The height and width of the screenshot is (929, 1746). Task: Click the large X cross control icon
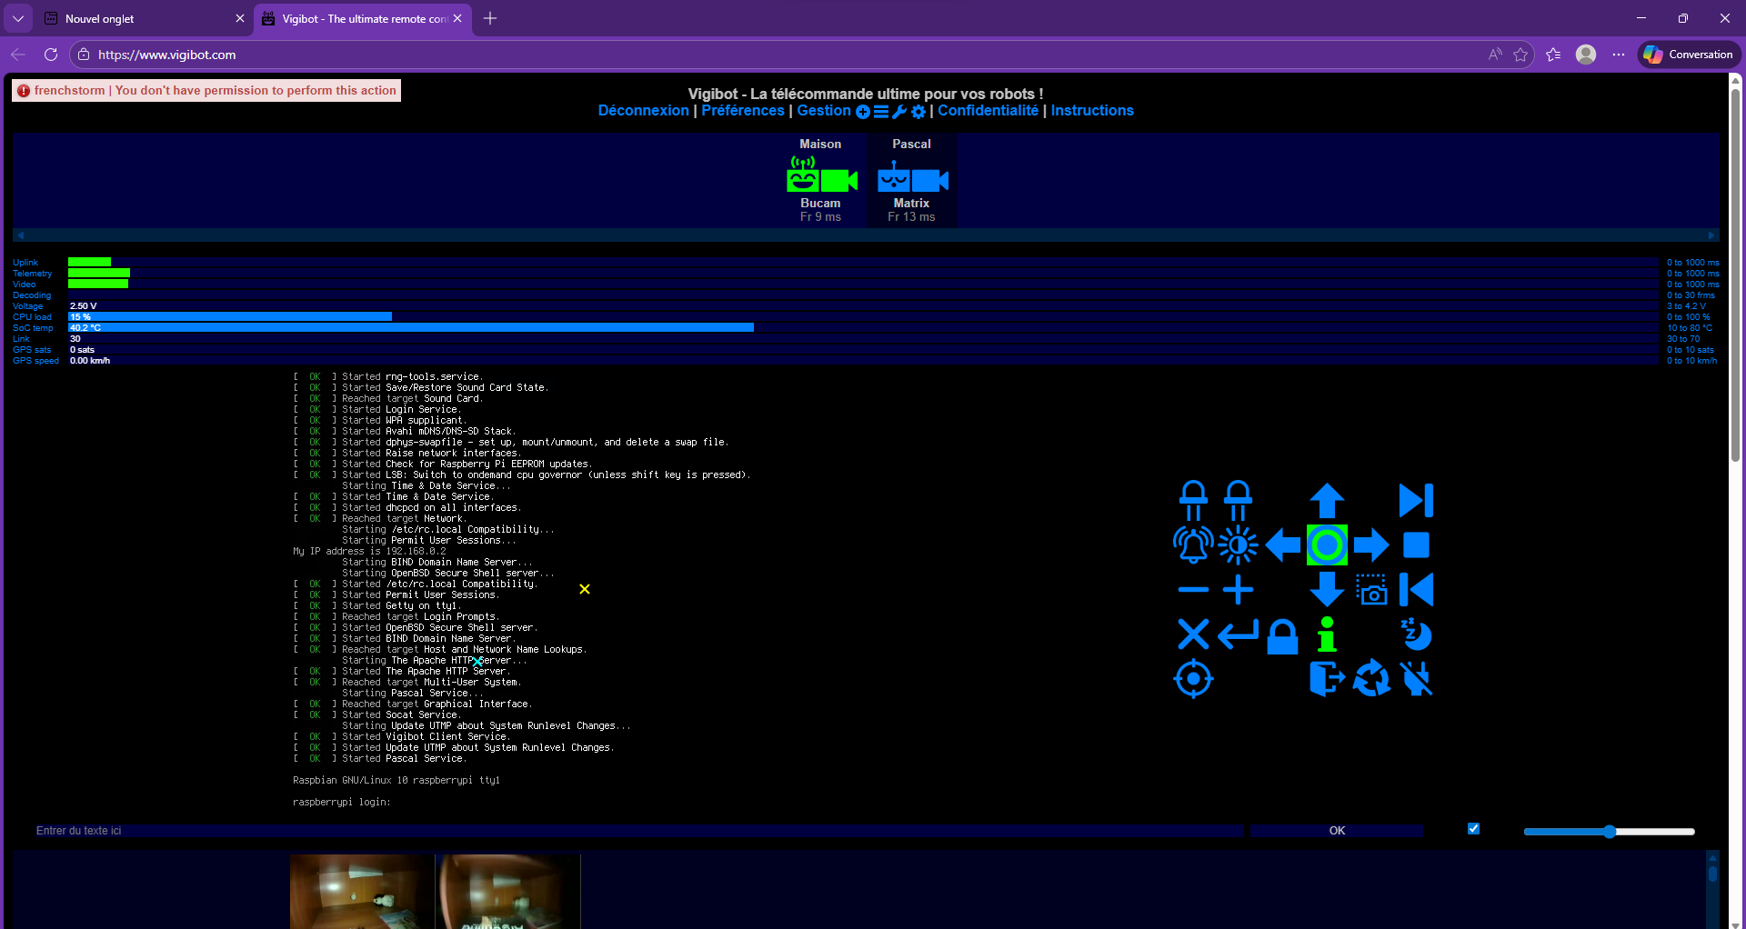[1193, 634]
